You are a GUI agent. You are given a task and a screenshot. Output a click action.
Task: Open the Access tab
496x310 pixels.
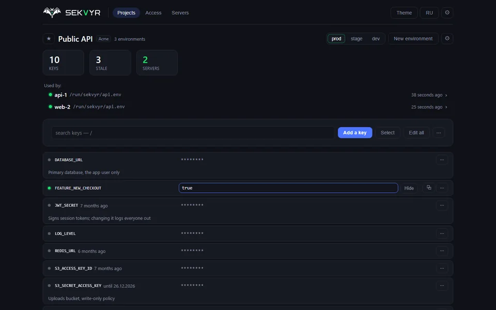(x=153, y=12)
